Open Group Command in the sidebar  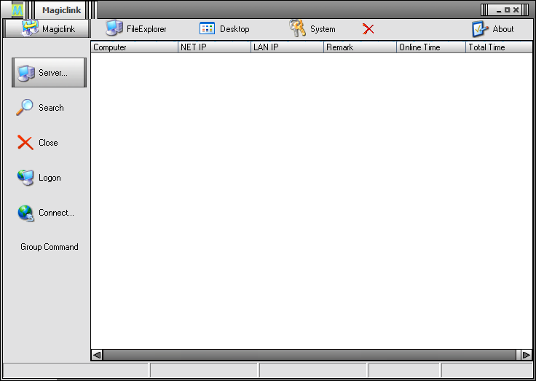[50, 247]
